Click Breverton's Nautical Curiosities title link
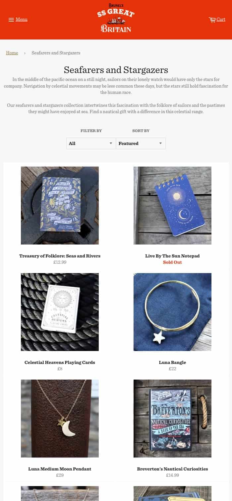Image resolution: width=232 pixels, height=501 pixels. pos(172,469)
